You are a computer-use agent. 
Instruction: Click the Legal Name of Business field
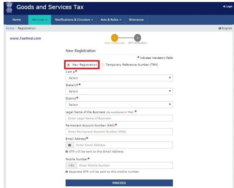point(119,118)
